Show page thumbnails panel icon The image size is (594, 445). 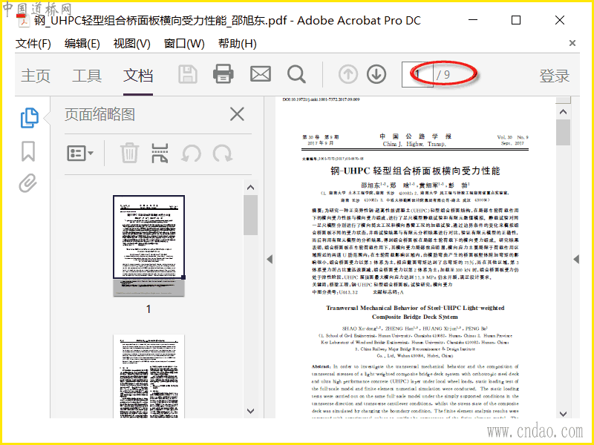coord(29,118)
